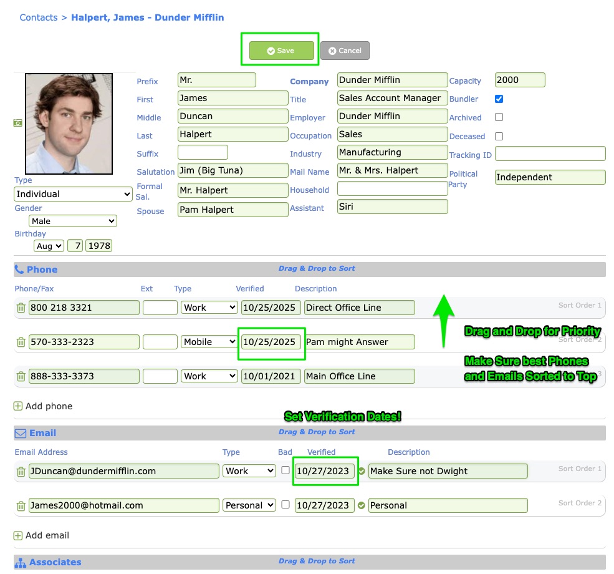
Task: Open the Birthday month dropdown Aug
Action: click(49, 246)
